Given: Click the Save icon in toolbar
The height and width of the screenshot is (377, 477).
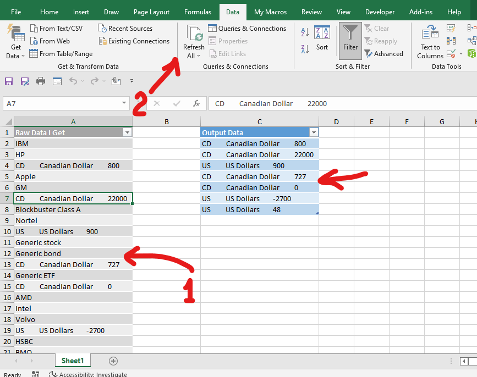Looking at the screenshot, I should [x=8, y=81].
